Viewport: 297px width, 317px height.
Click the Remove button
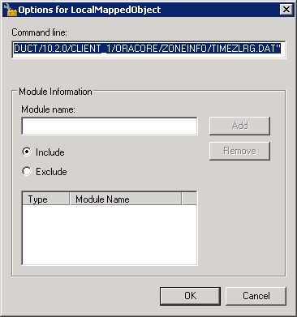239,151
